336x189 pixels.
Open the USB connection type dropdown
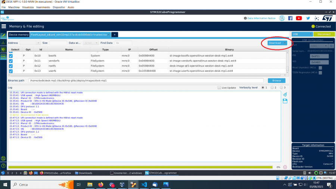click(x=302, y=34)
